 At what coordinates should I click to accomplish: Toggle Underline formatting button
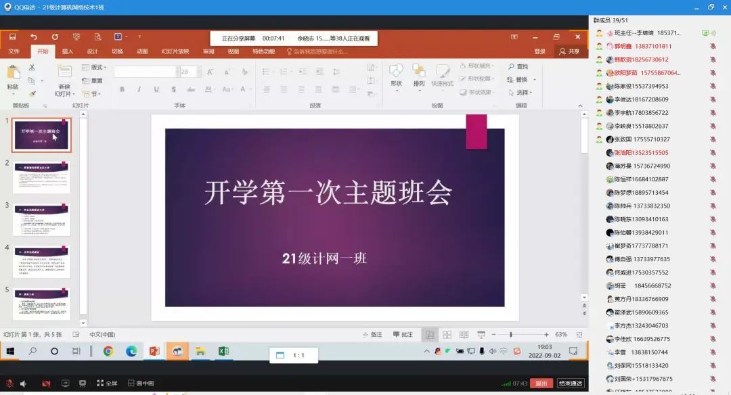pyautogui.click(x=156, y=89)
